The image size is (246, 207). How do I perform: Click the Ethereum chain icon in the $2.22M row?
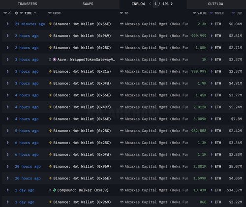(x=7, y=202)
